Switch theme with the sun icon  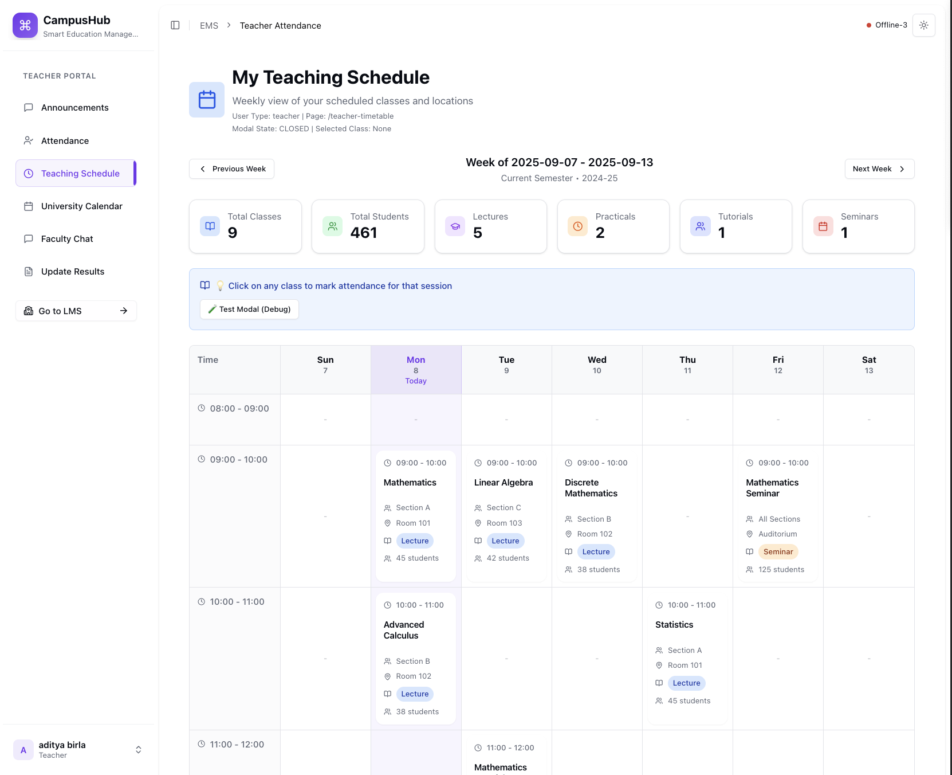pyautogui.click(x=923, y=25)
